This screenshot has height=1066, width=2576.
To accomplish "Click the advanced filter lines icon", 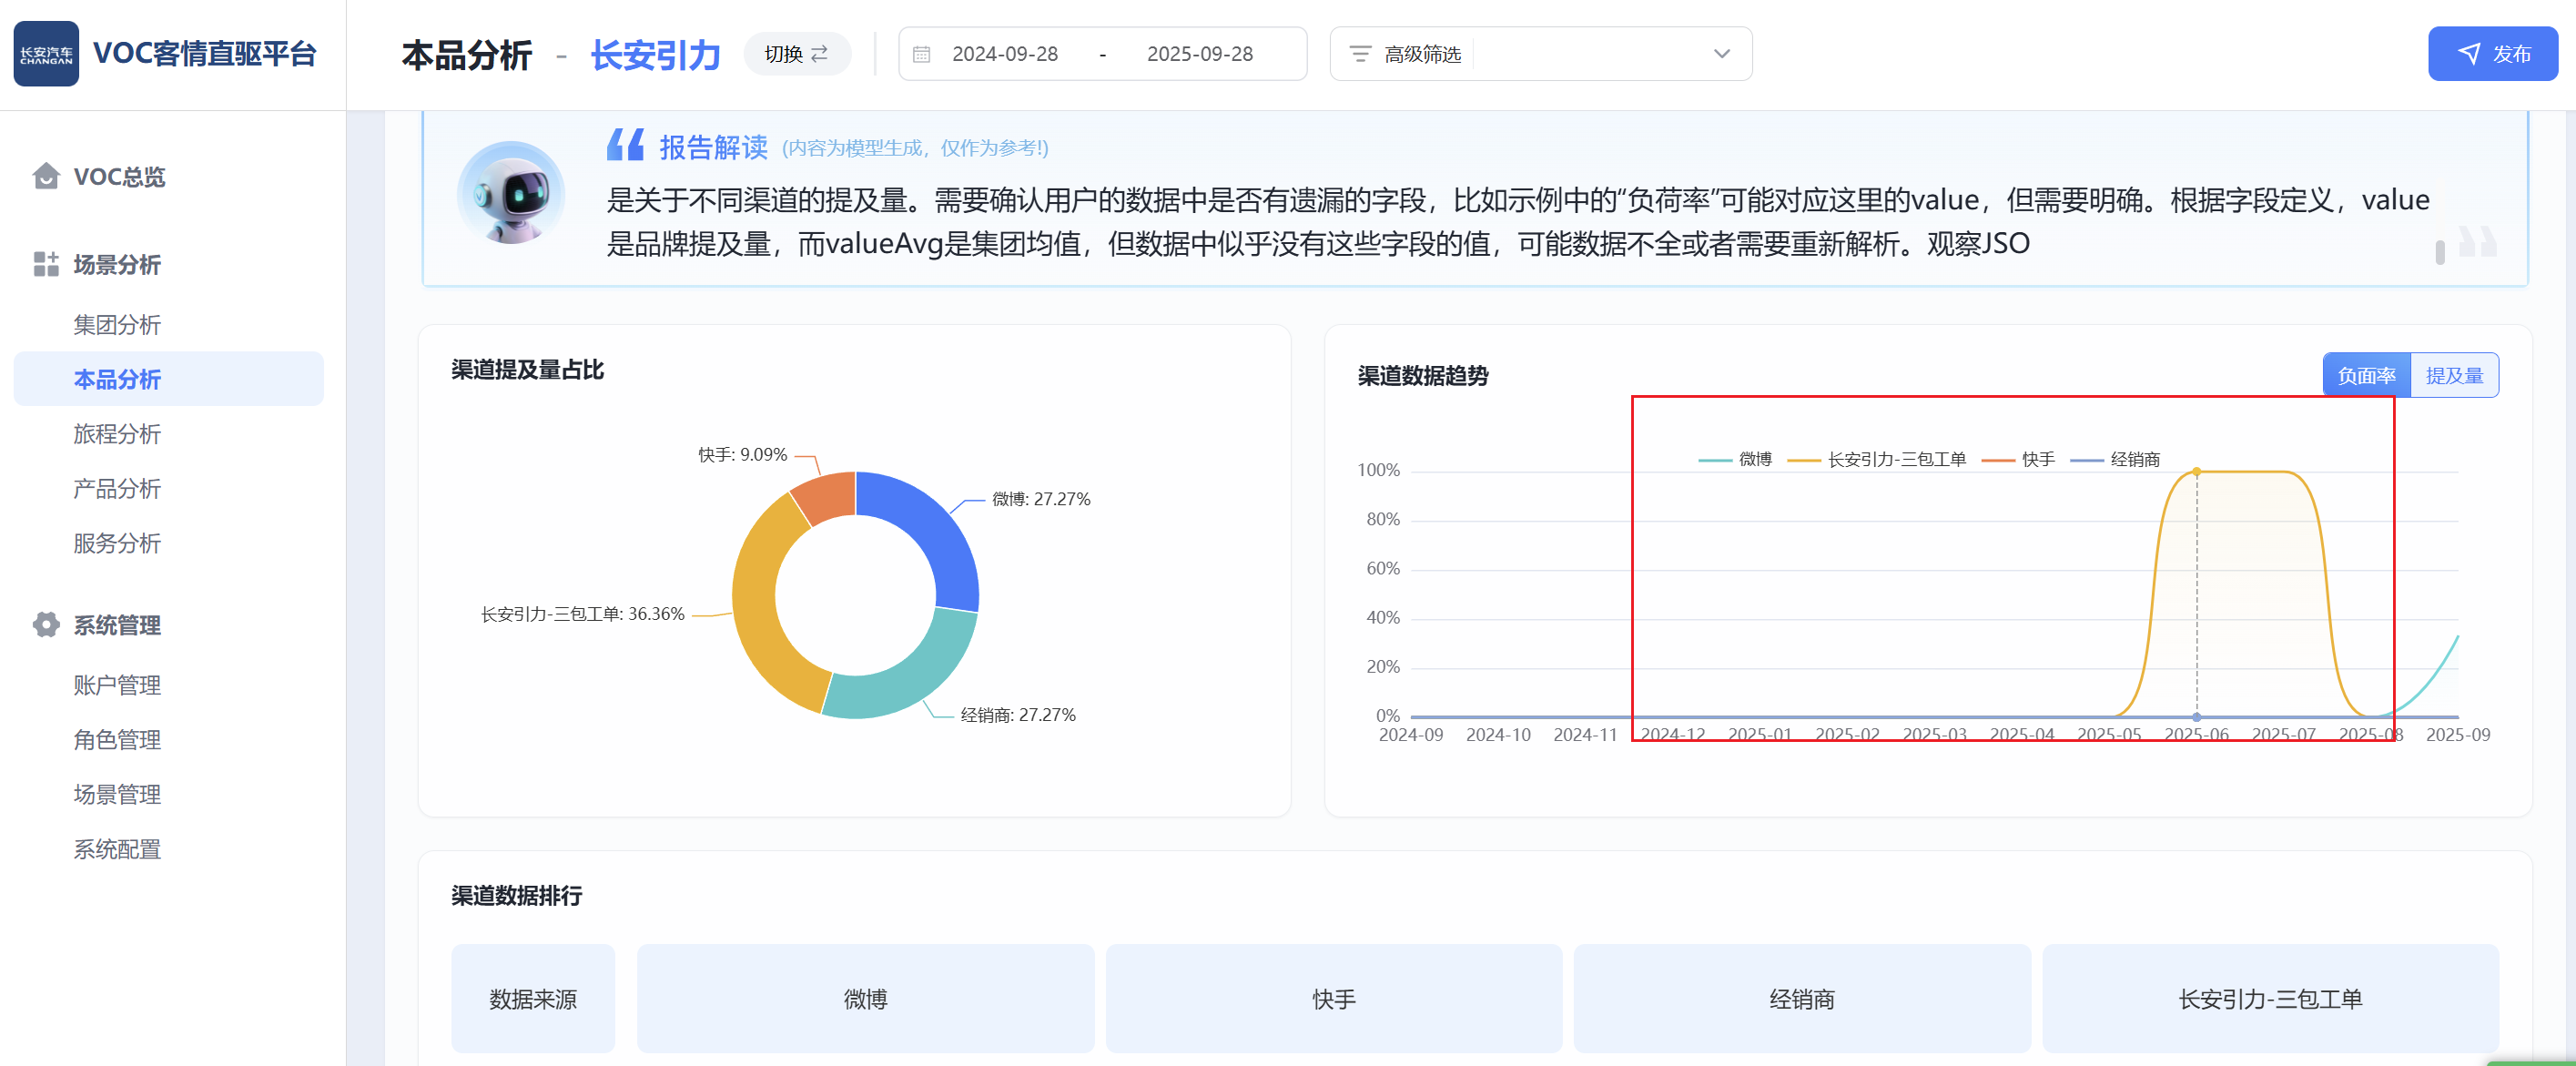I will coord(1360,54).
